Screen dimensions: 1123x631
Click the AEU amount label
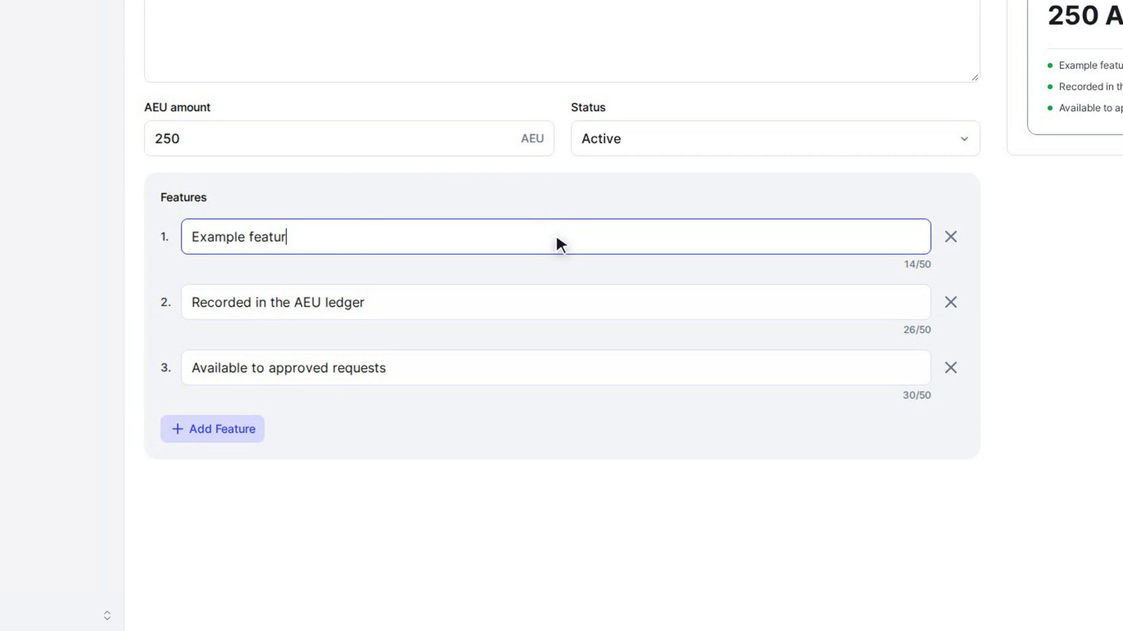[177, 108]
